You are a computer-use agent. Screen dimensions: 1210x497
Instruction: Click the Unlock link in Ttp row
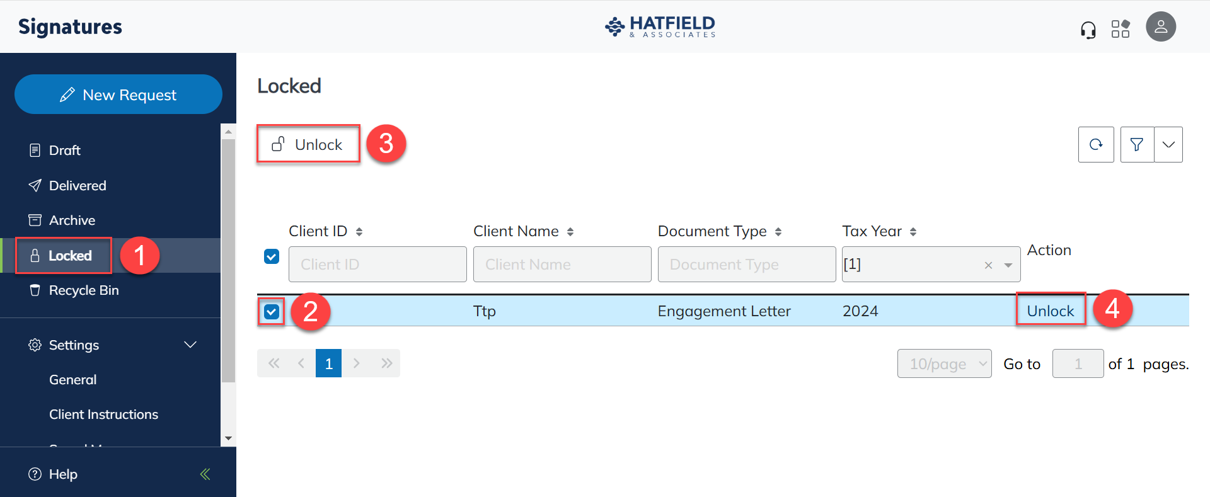(x=1050, y=311)
